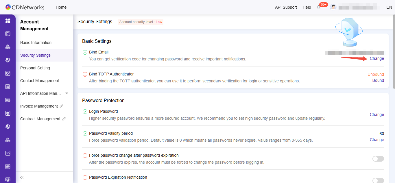
Task: Collapse the sidebar with double-chevron icon
Action: 22,177
